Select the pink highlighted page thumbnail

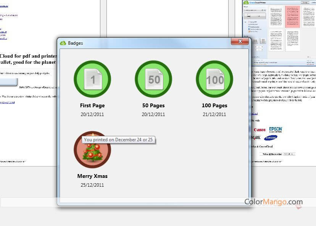click(292, 17)
